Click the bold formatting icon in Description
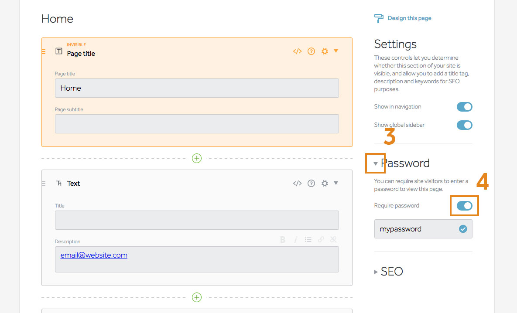The width and height of the screenshot is (517, 313). click(x=283, y=239)
